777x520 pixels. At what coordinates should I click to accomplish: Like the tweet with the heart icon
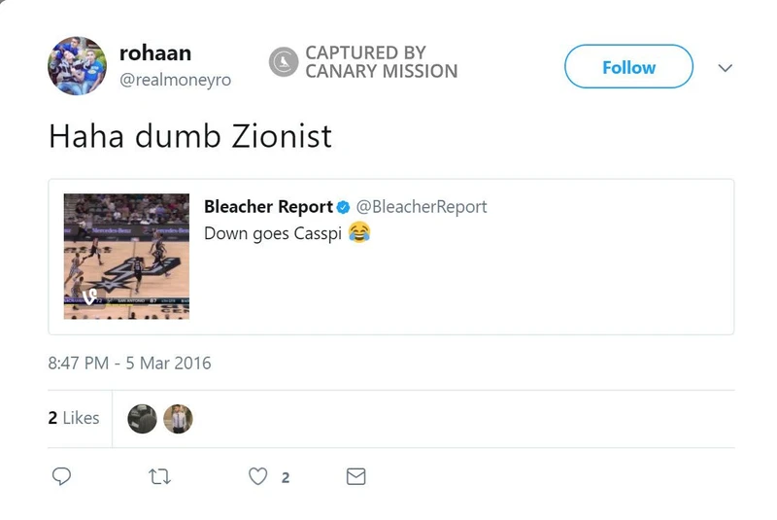pyautogui.click(x=257, y=476)
